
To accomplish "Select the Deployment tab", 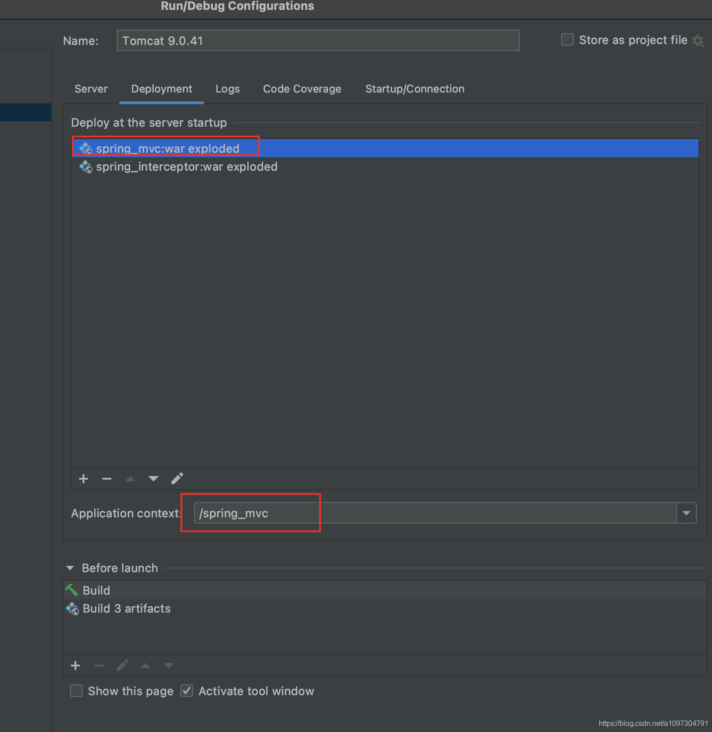I will click(x=162, y=89).
